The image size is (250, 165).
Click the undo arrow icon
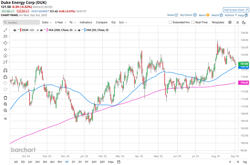click(5, 83)
